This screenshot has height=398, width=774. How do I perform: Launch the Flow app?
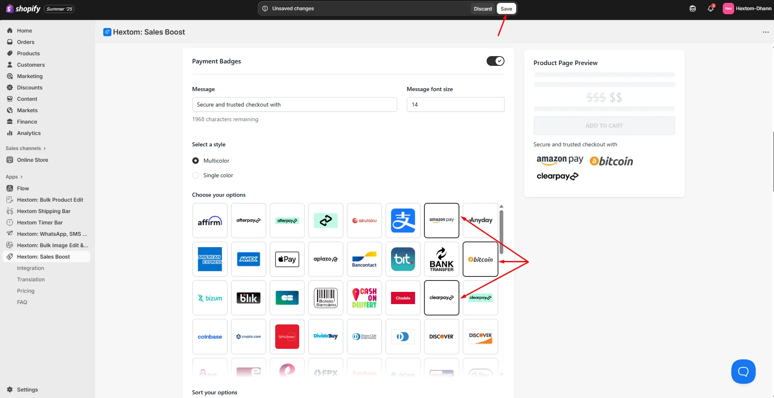(23, 188)
